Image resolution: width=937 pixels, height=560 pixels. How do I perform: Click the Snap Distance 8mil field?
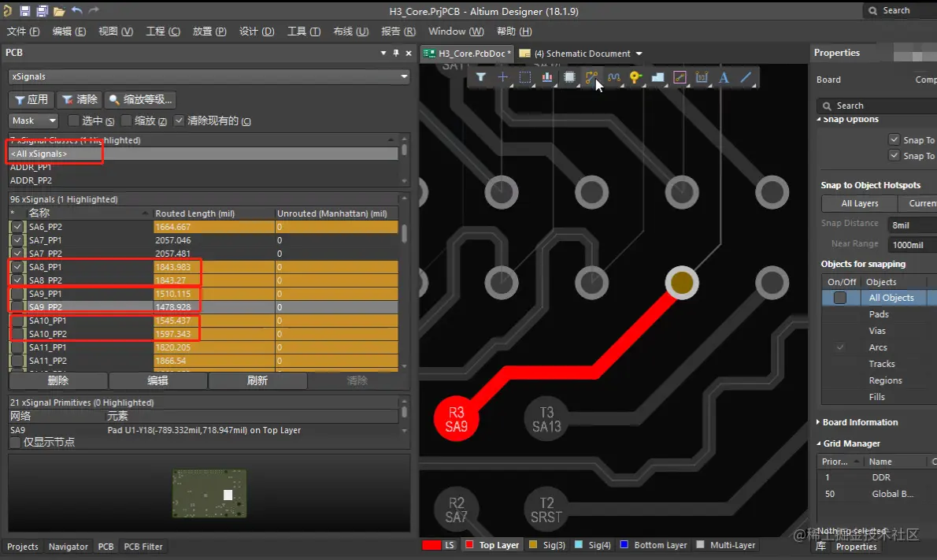click(x=912, y=224)
